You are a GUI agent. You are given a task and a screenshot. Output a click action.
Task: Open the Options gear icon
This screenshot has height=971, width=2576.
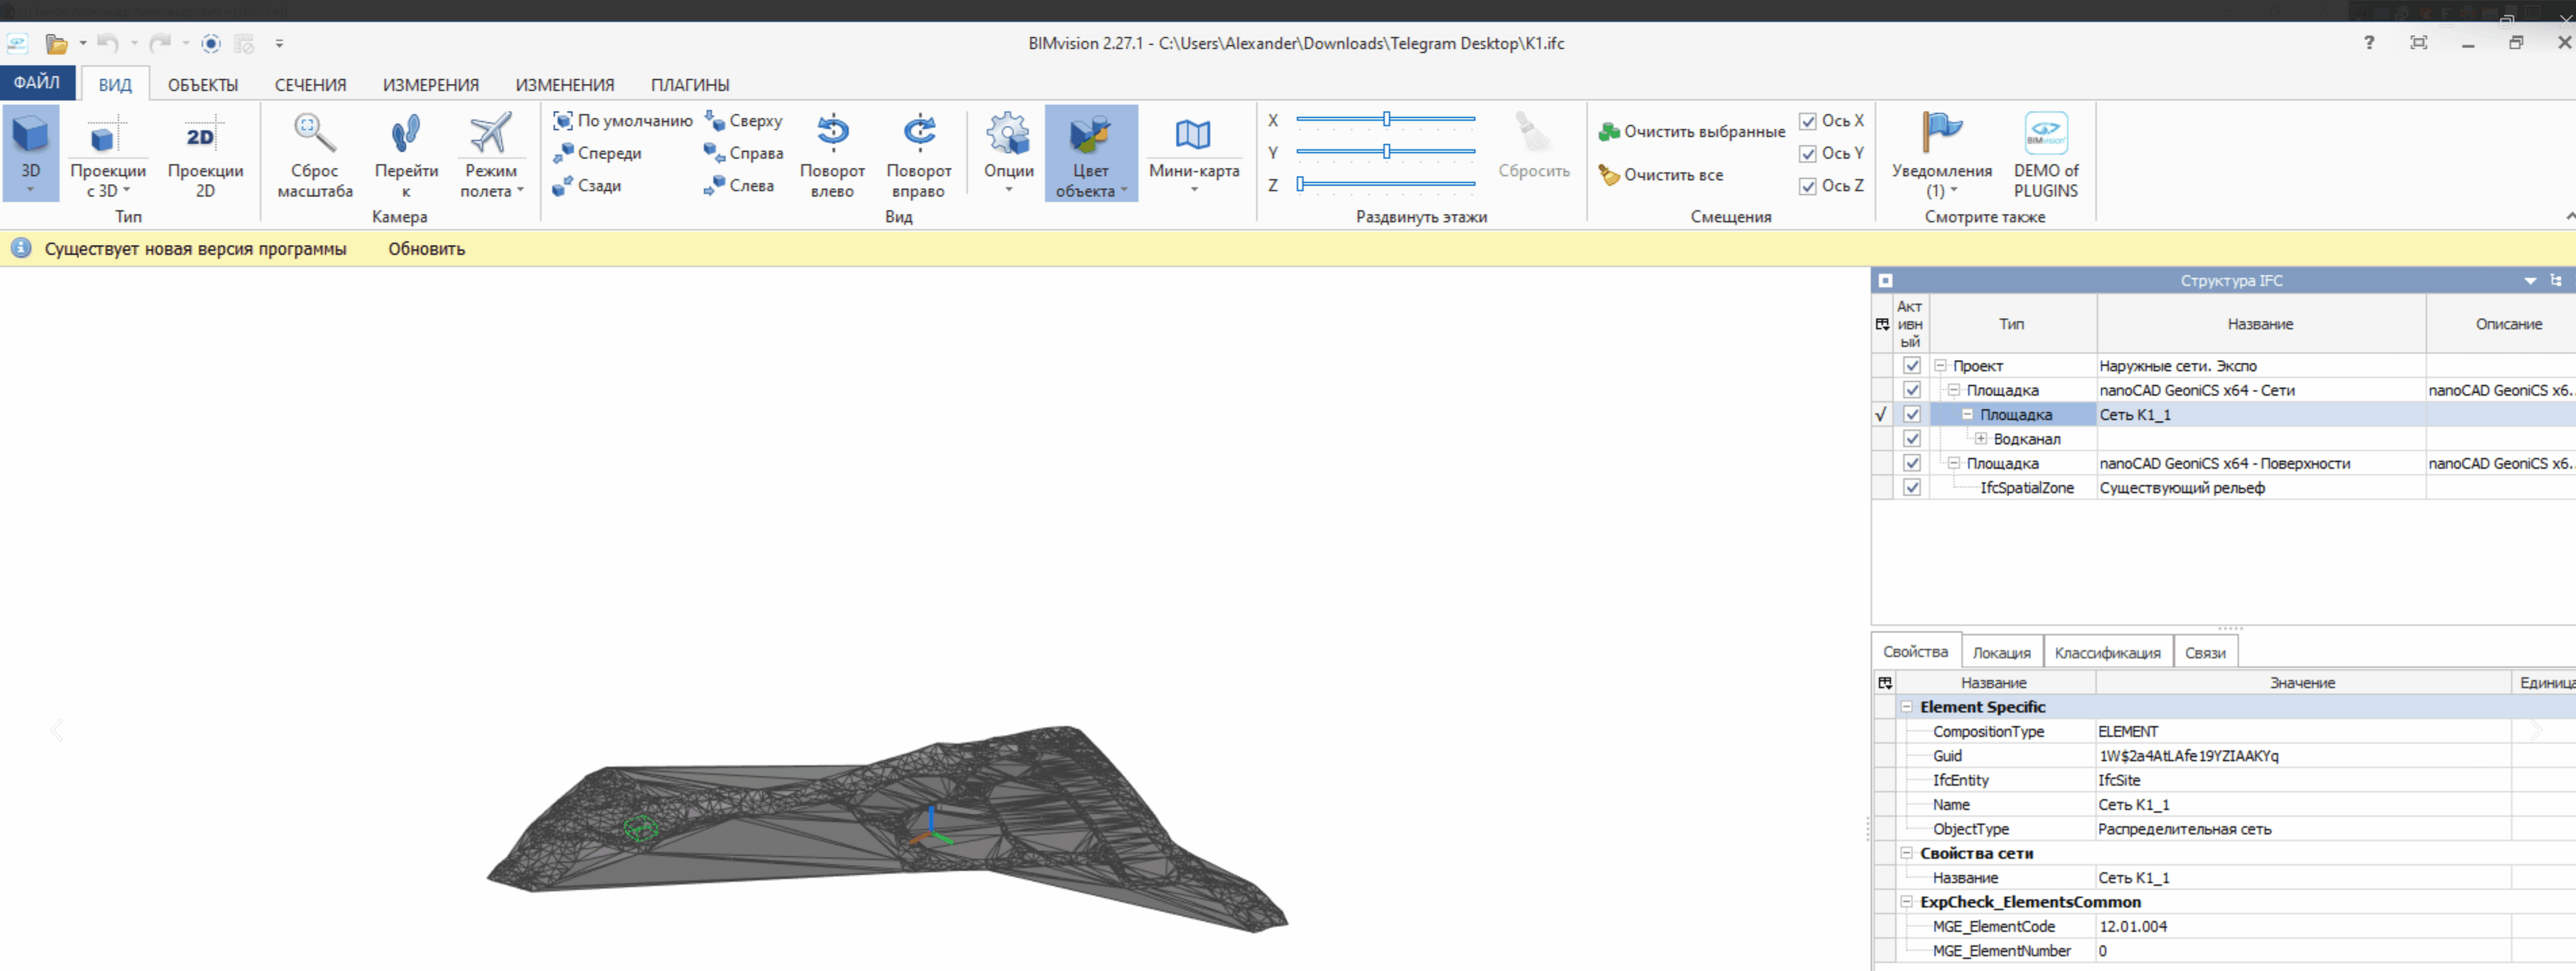pos(1007,135)
